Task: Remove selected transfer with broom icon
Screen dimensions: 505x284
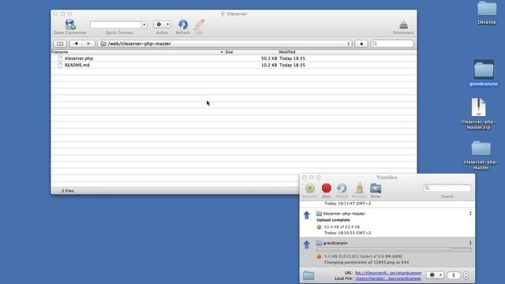Action: pyautogui.click(x=359, y=190)
